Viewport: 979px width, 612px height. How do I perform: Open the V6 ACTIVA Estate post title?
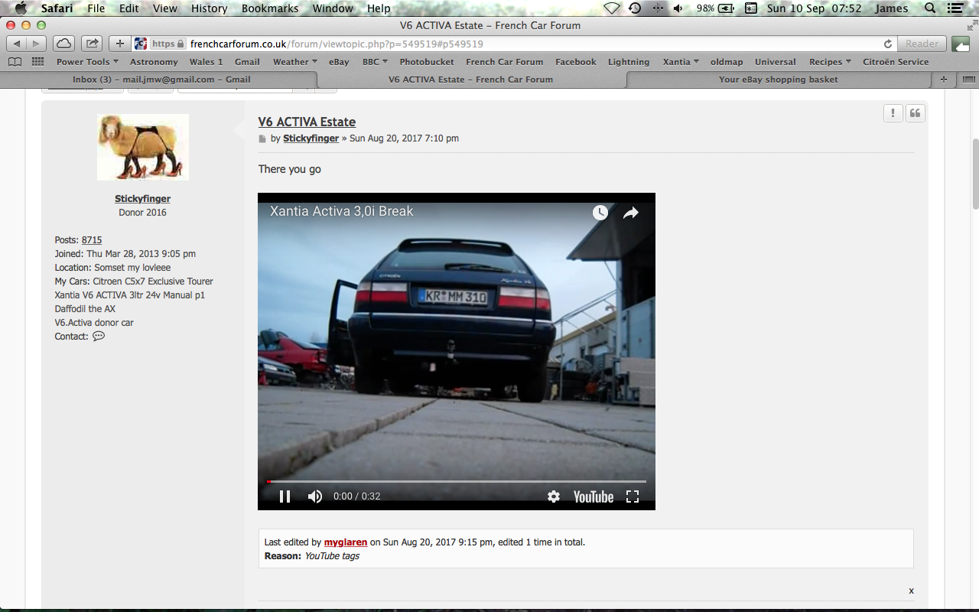[307, 122]
